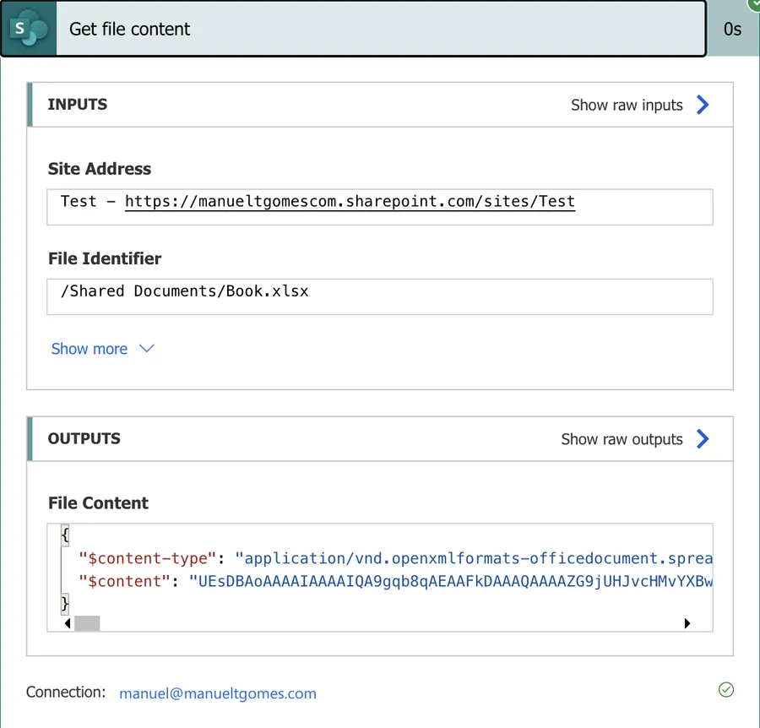The height and width of the screenshot is (728, 760).
Task: Click the arrow beside Show raw inputs
Action: (703, 105)
